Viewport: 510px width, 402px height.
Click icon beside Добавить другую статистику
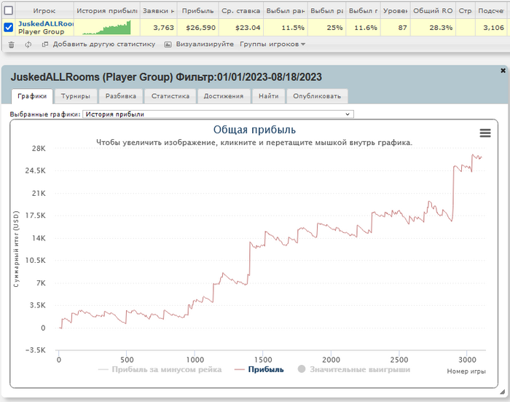pyautogui.click(x=45, y=44)
